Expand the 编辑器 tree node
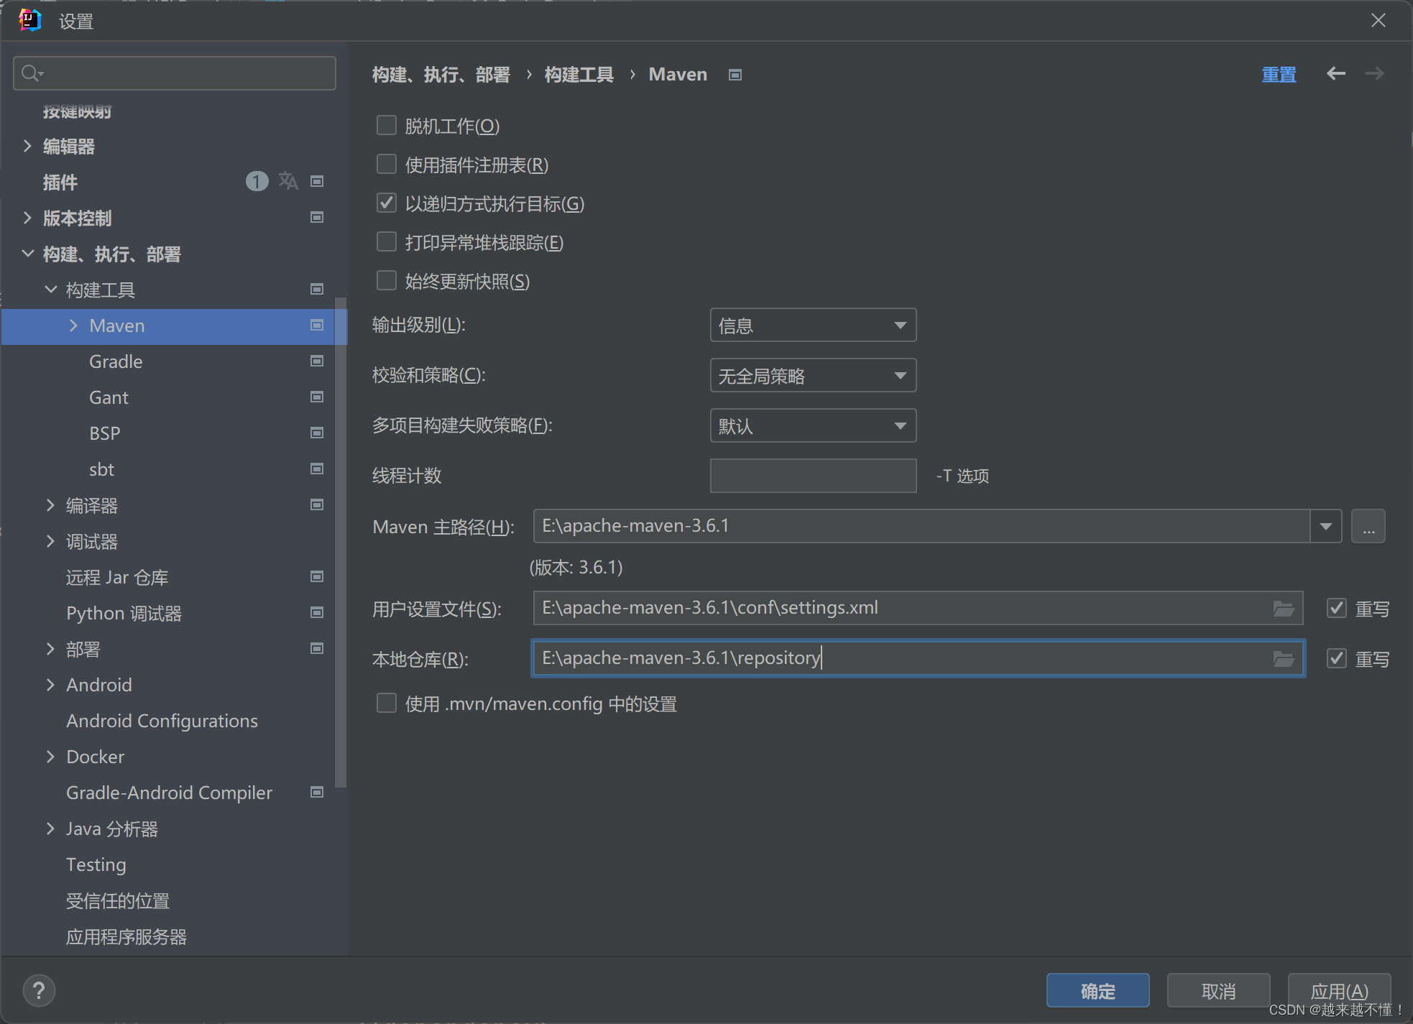1413x1024 pixels. pyautogui.click(x=27, y=146)
